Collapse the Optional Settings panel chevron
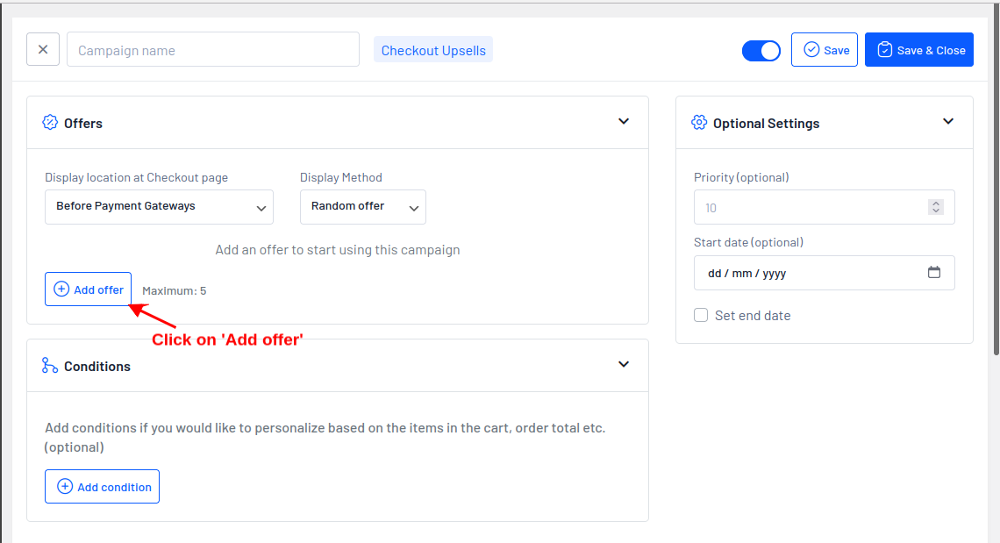This screenshot has height=543, width=1000. [x=948, y=122]
